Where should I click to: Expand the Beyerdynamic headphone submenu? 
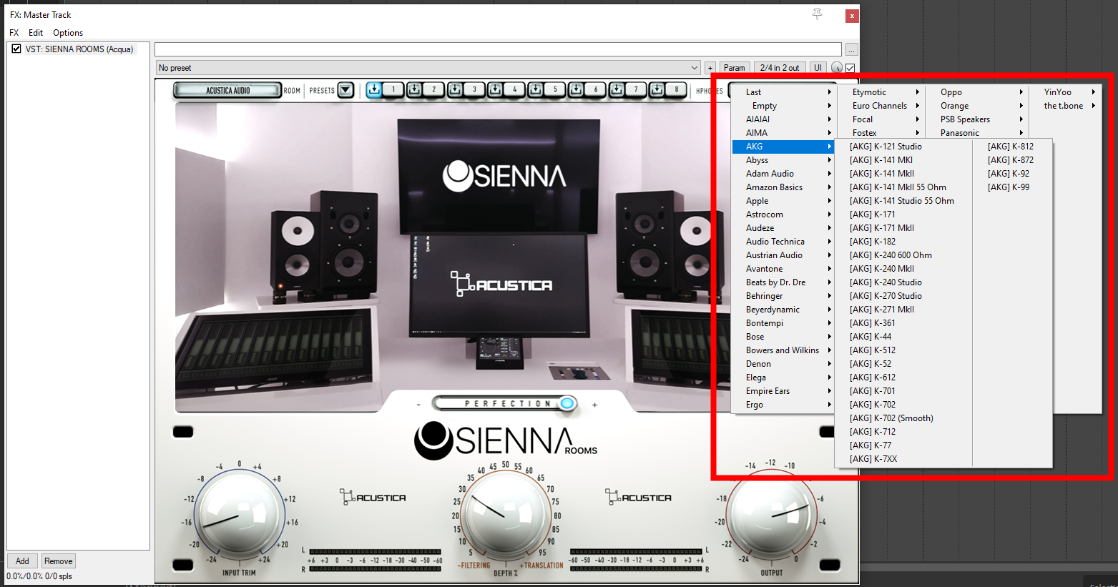[x=773, y=310]
